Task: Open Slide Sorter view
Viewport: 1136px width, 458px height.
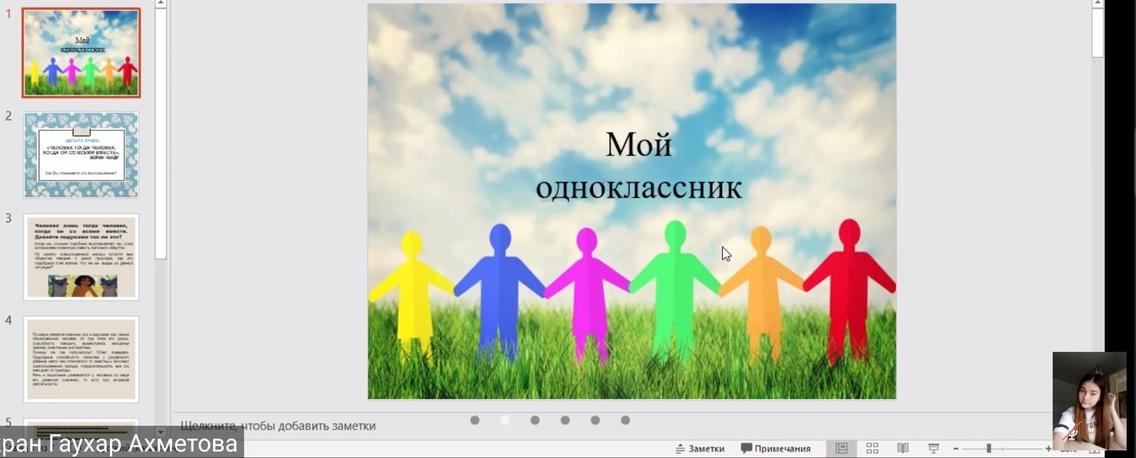Action: (872, 448)
